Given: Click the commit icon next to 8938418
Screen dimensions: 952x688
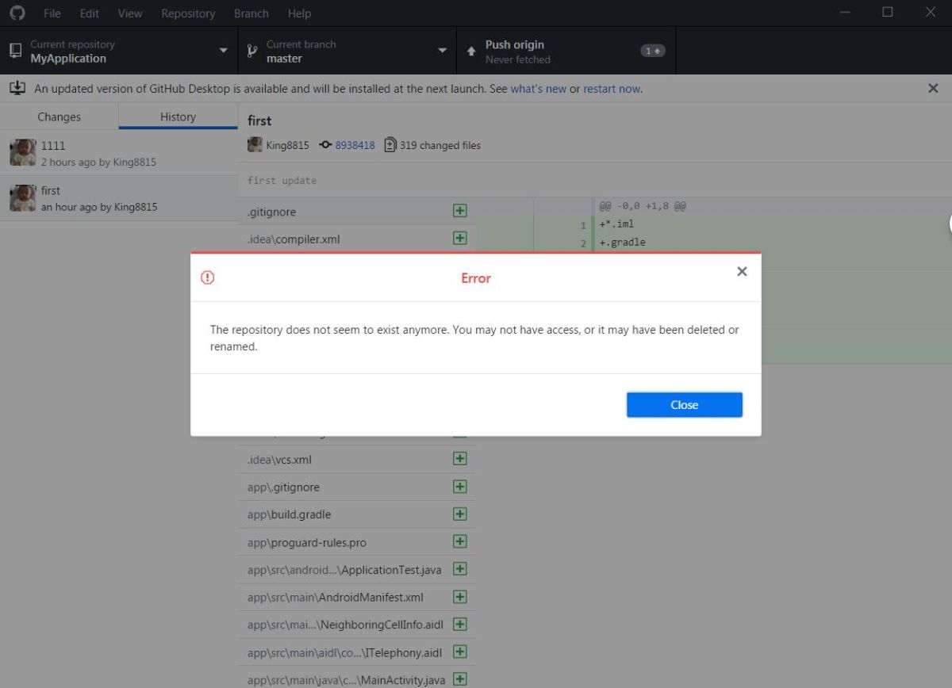Looking at the screenshot, I should 325,145.
